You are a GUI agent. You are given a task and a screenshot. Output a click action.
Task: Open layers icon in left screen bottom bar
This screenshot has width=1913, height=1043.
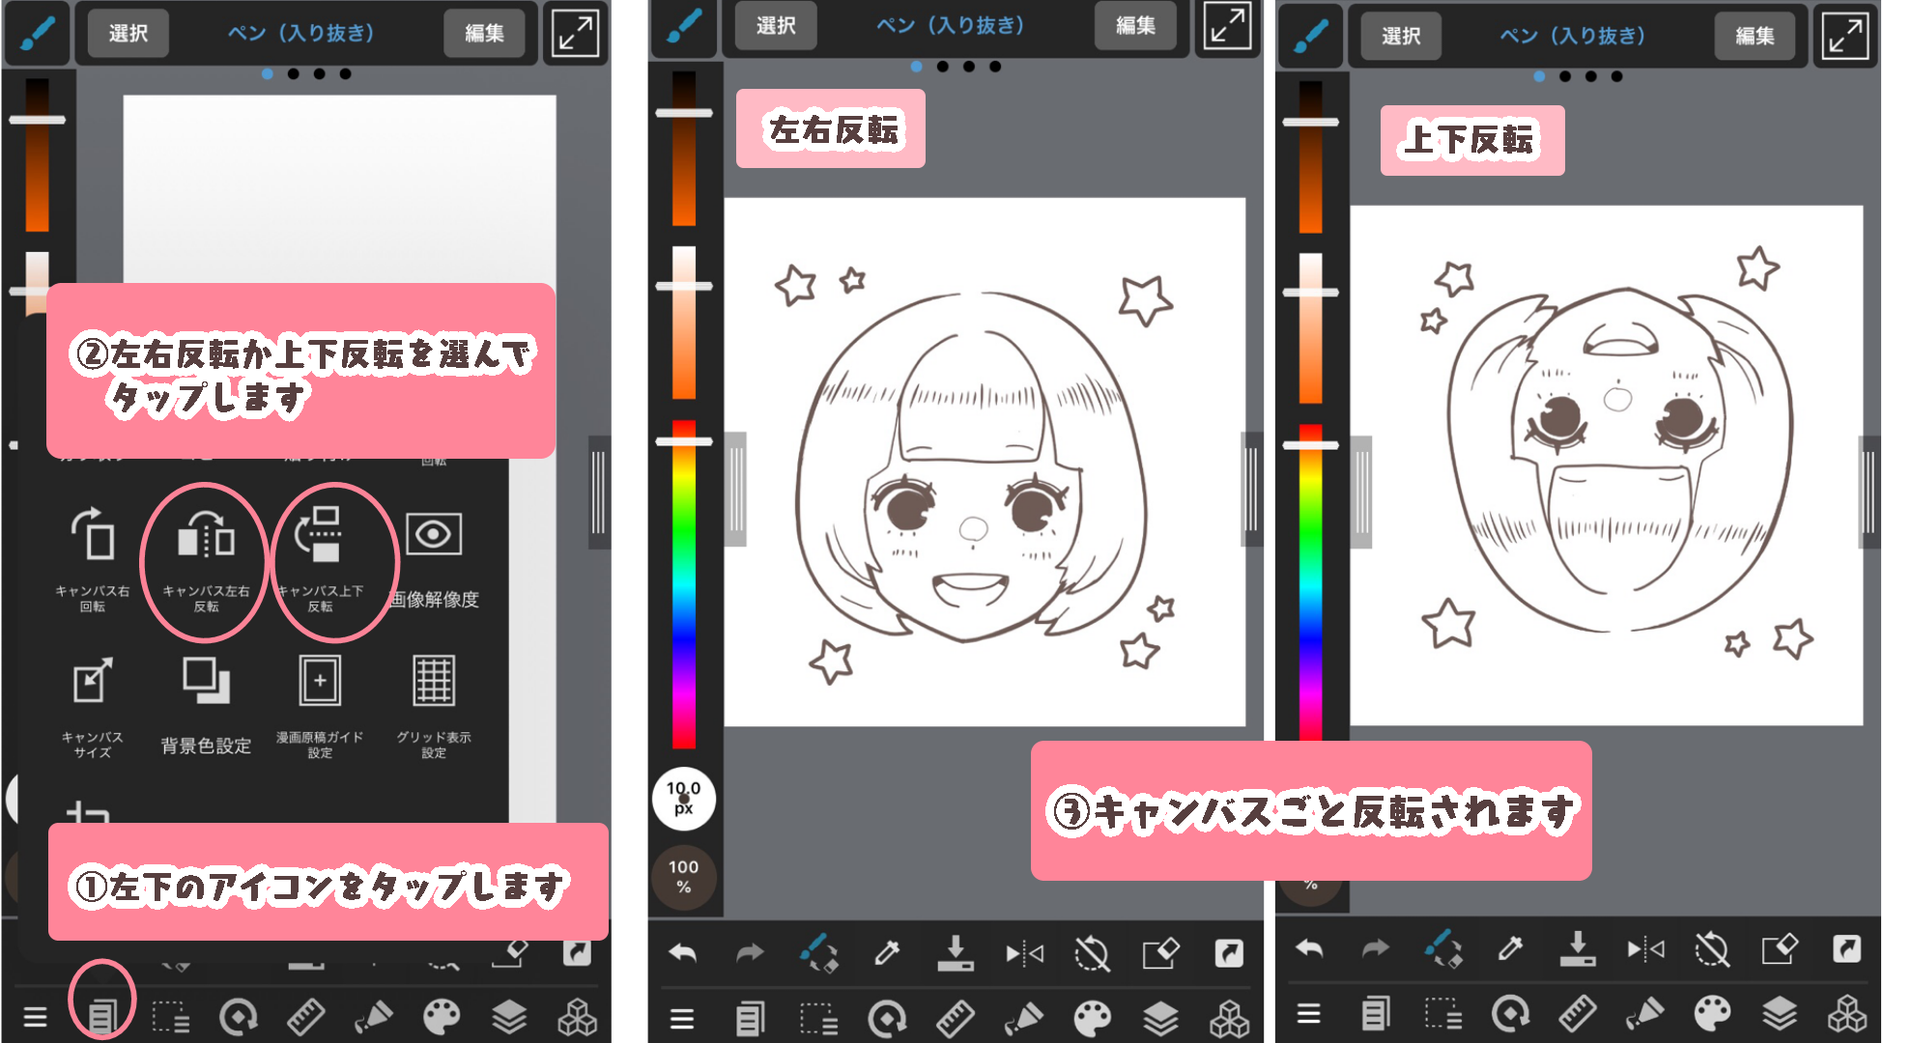[x=509, y=1016]
